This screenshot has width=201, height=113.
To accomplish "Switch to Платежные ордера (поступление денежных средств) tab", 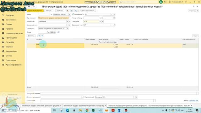I will [84, 106].
